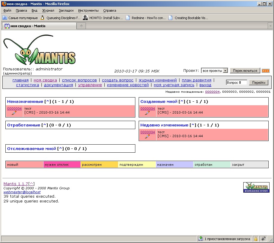Open the Правка menu
274x243 pixels.
(21, 10)
